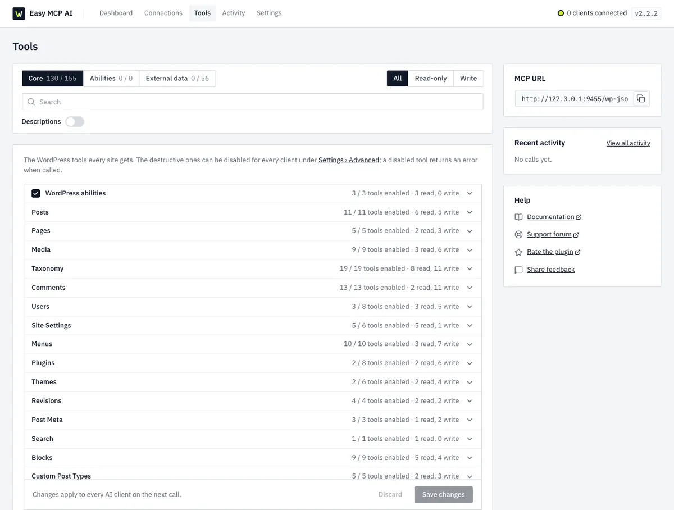Screen dimensions: 674x510
Task: Click the MCP URL text field
Action: [575, 99]
